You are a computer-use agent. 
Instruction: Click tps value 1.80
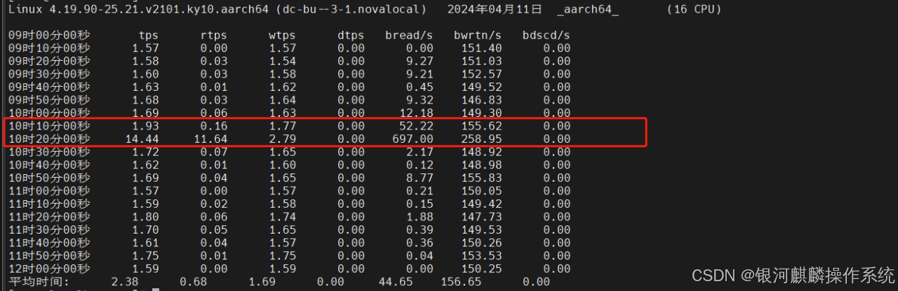coord(146,217)
